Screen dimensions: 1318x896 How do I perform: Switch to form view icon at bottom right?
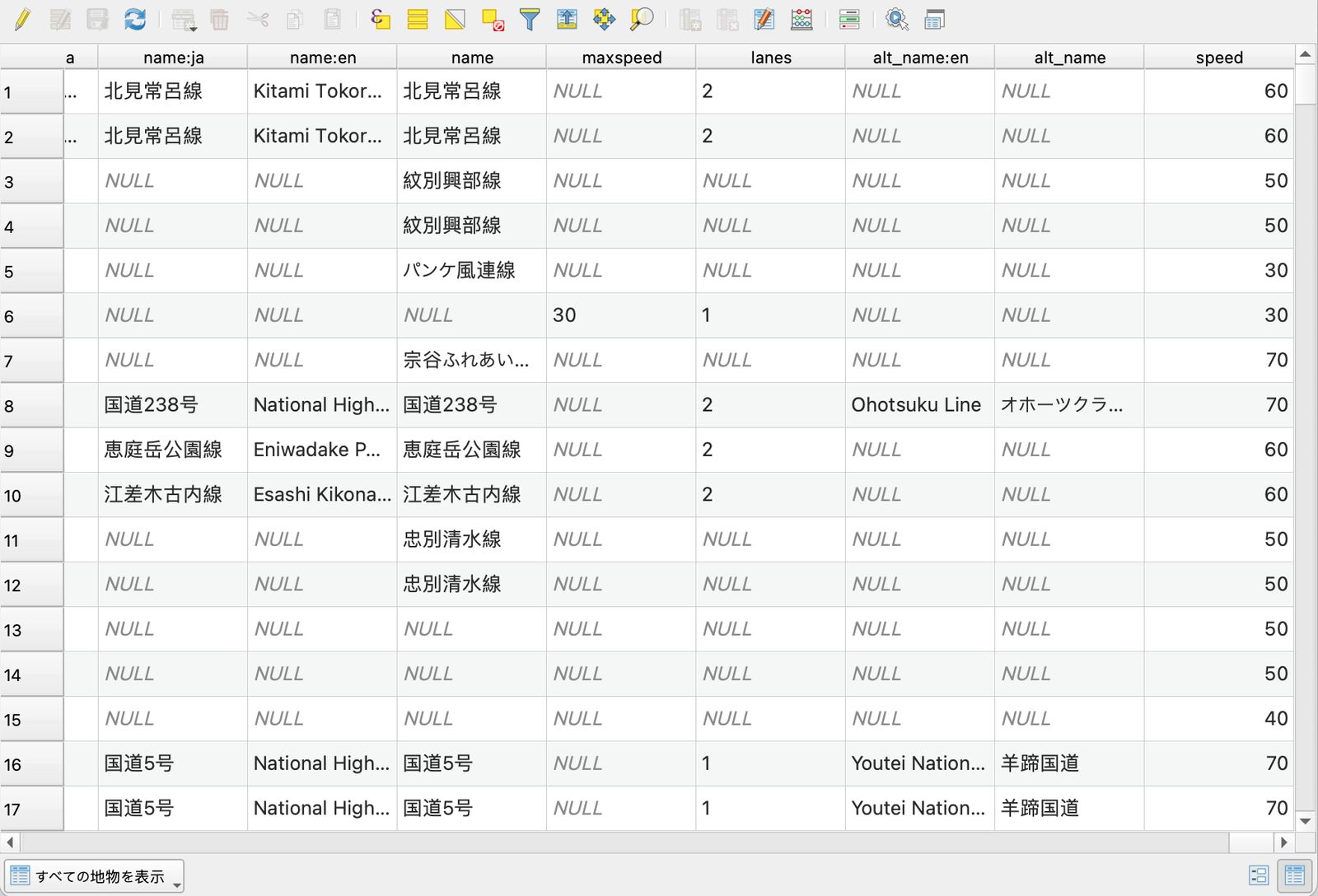(x=1259, y=875)
